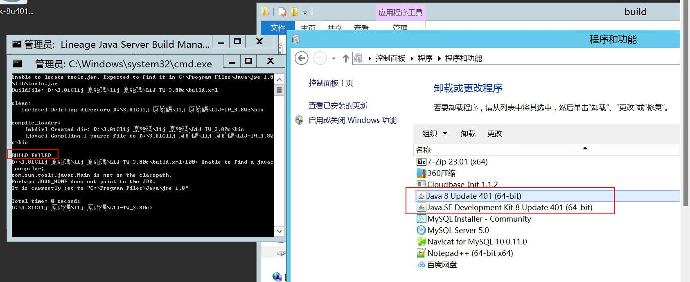The height and width of the screenshot is (282, 690).
Task: Expand the 组织 dropdown menu
Action: click(x=435, y=133)
